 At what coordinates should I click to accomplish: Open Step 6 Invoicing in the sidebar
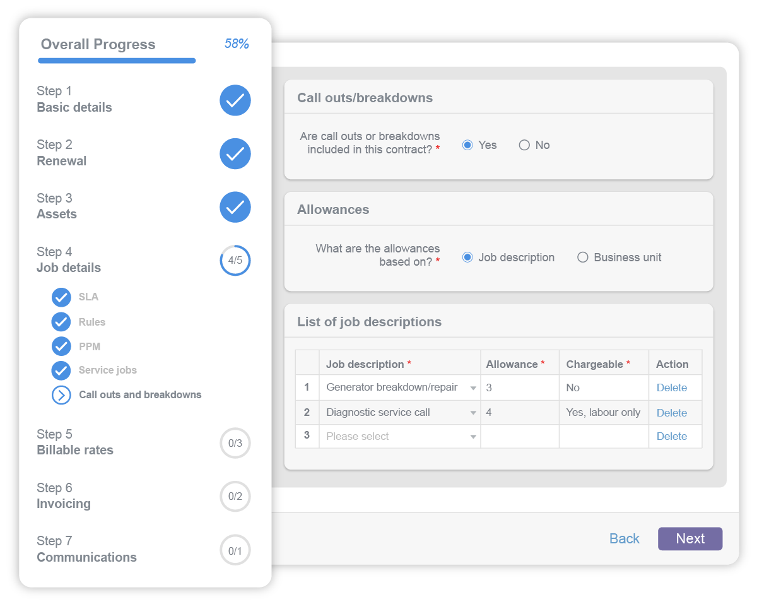[64, 496]
